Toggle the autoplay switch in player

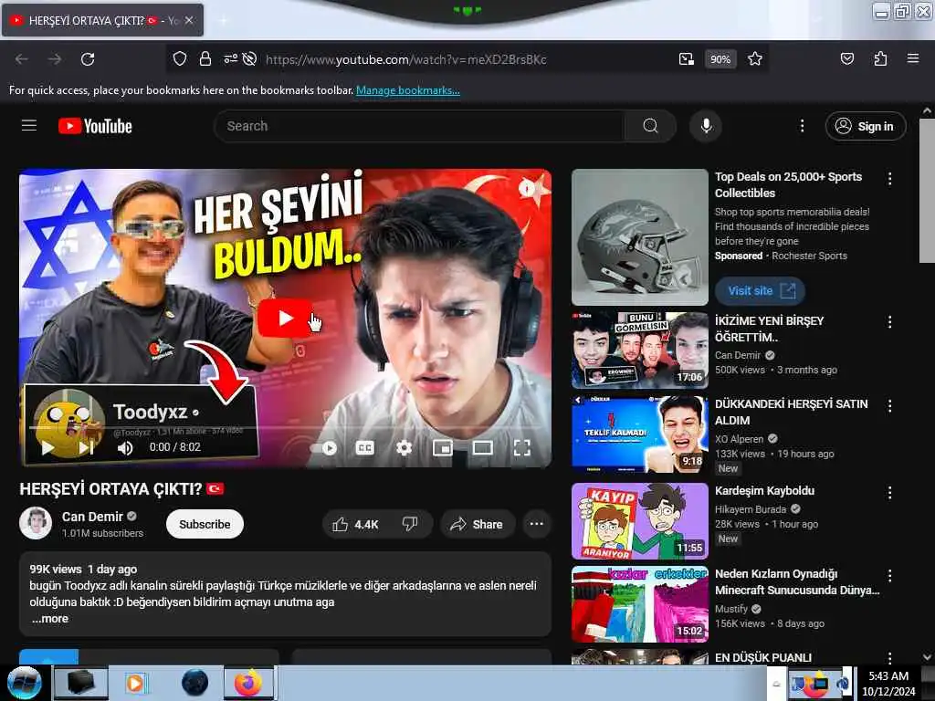[x=324, y=447]
